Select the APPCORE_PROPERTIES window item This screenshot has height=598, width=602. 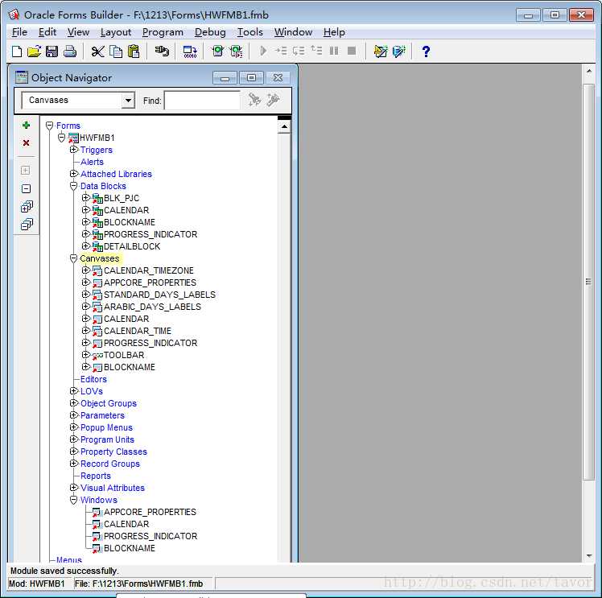(x=150, y=512)
